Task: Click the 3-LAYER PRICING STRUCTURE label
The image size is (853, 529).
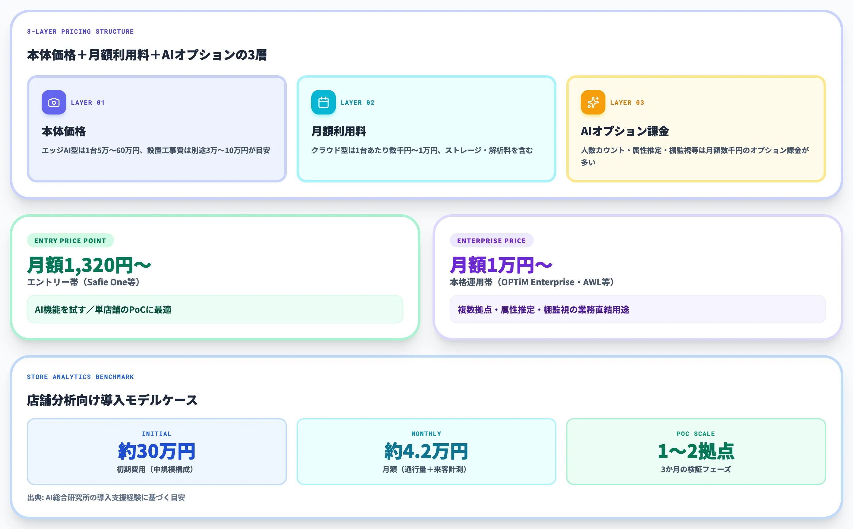Action: 80,32
